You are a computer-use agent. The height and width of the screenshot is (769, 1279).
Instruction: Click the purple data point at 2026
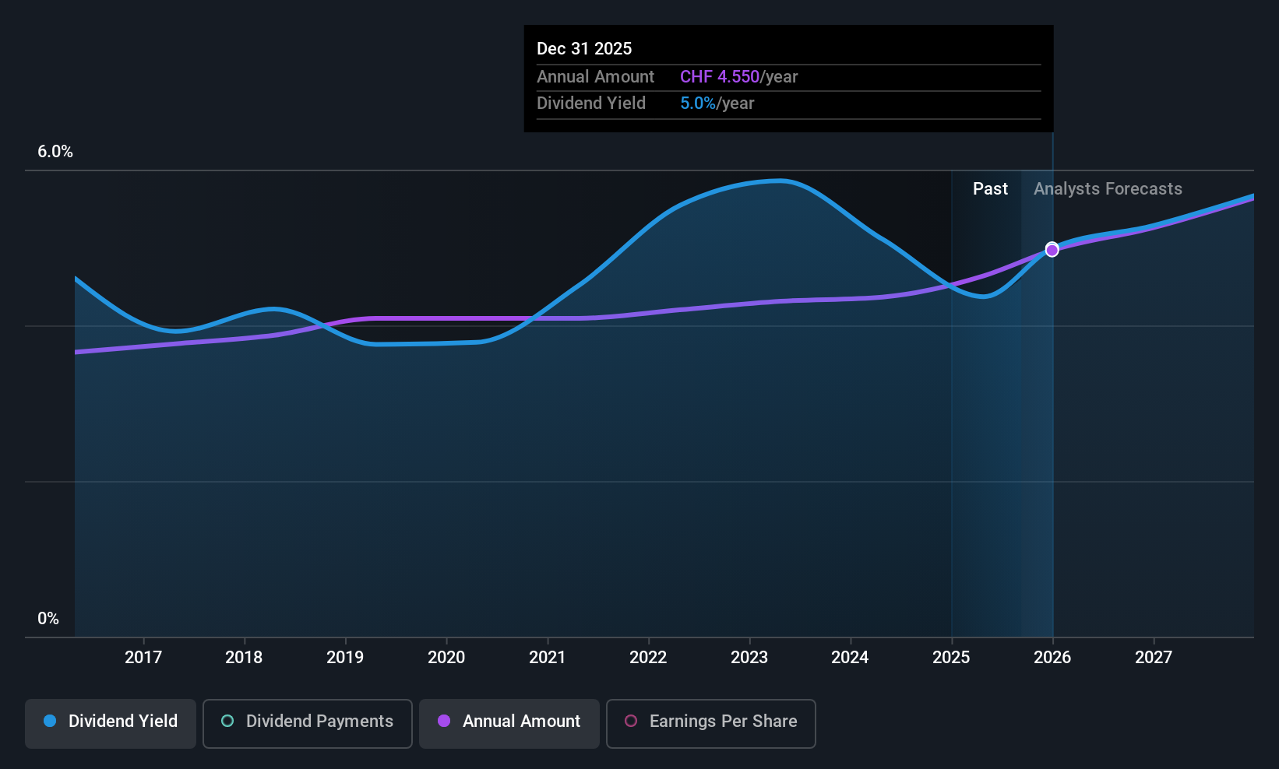(1052, 250)
